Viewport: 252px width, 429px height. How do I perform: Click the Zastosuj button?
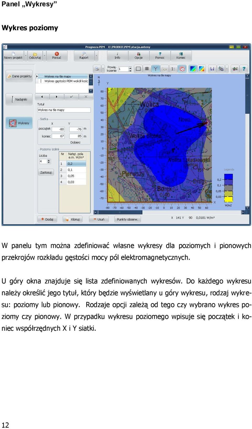(46, 173)
